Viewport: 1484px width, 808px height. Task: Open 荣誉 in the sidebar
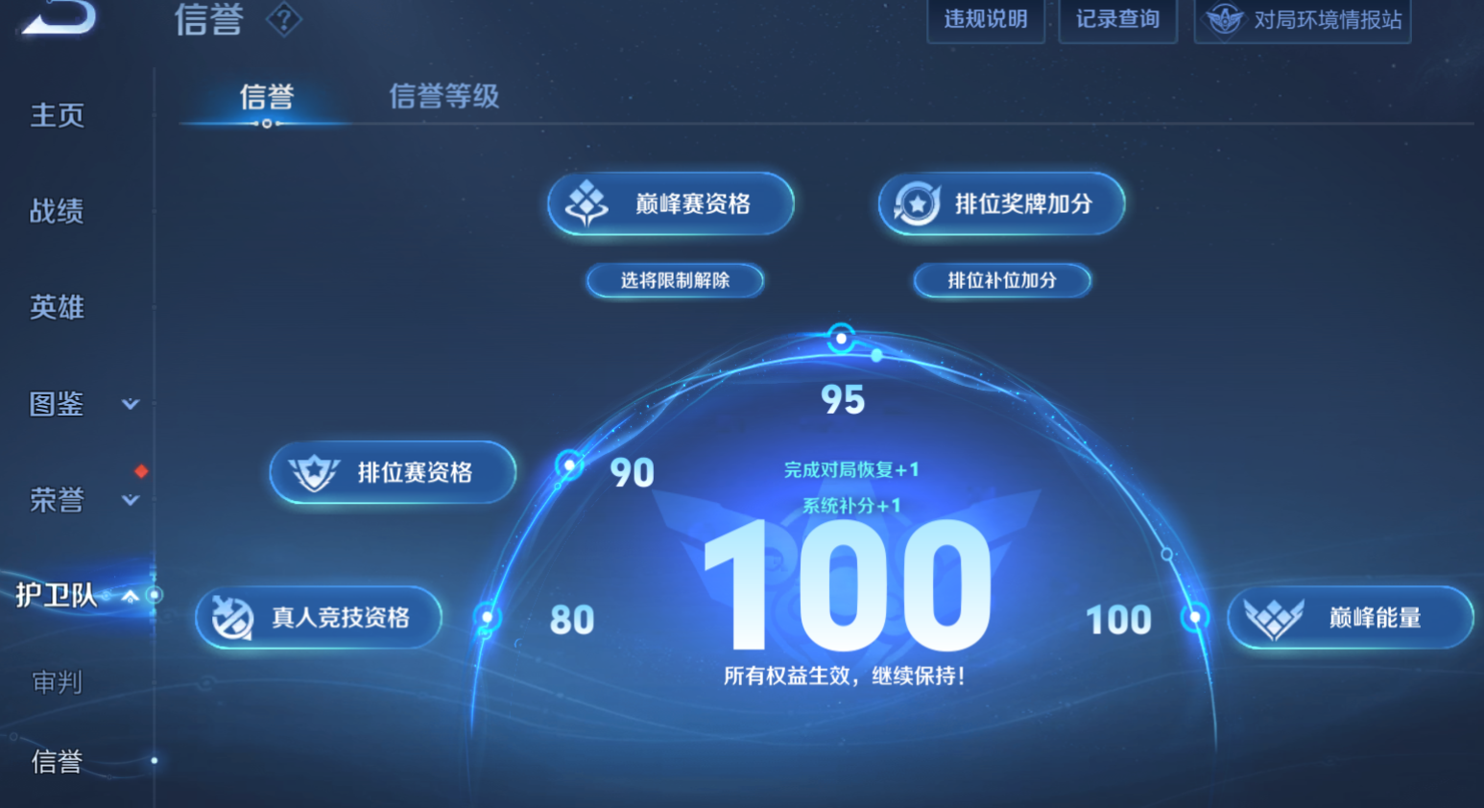57,500
